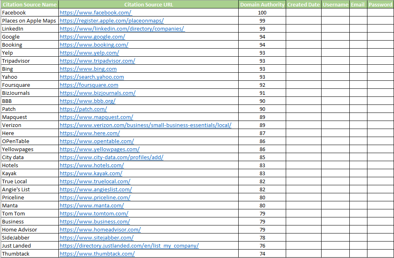Select the BizJournals name cell
394x258 pixels.
[x=29, y=93]
